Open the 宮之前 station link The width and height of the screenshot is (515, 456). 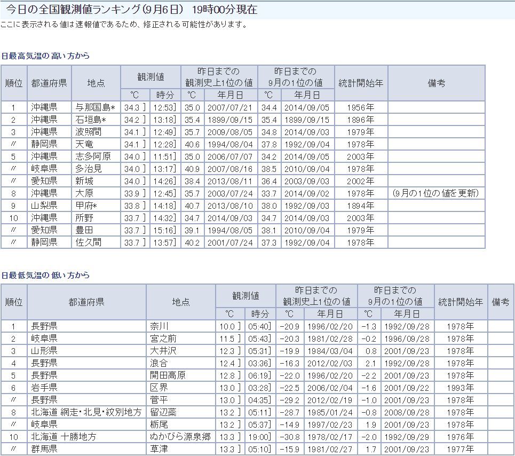coord(163,339)
